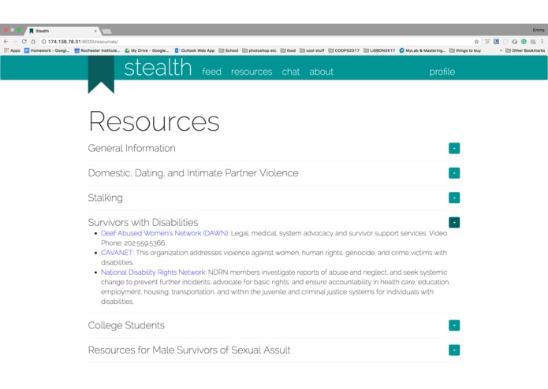
Task: Open the Outlook Web App bookmark
Action: coord(195,50)
